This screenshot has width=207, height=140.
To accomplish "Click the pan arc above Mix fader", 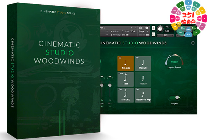I will pyautogui.click(x=110, y=78).
